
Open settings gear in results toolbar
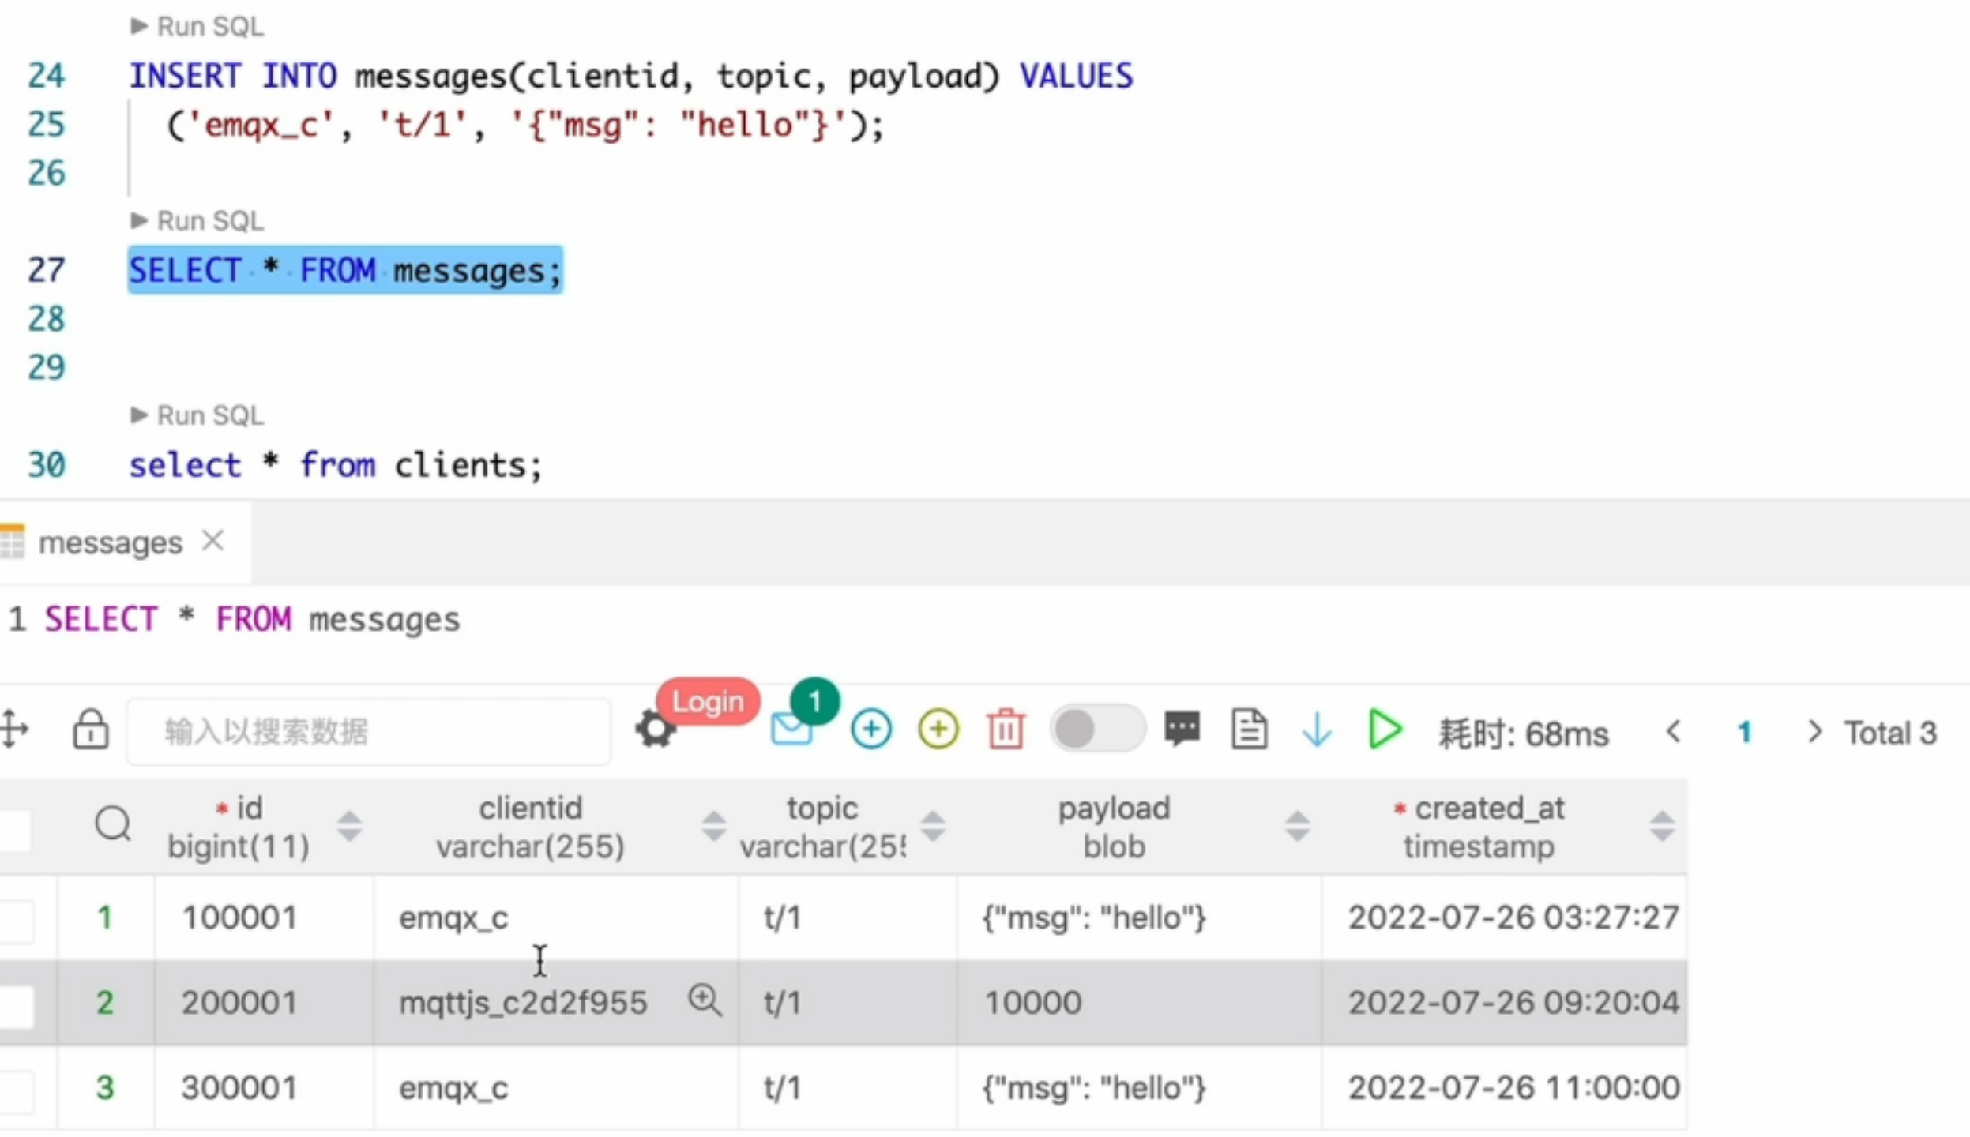point(656,729)
